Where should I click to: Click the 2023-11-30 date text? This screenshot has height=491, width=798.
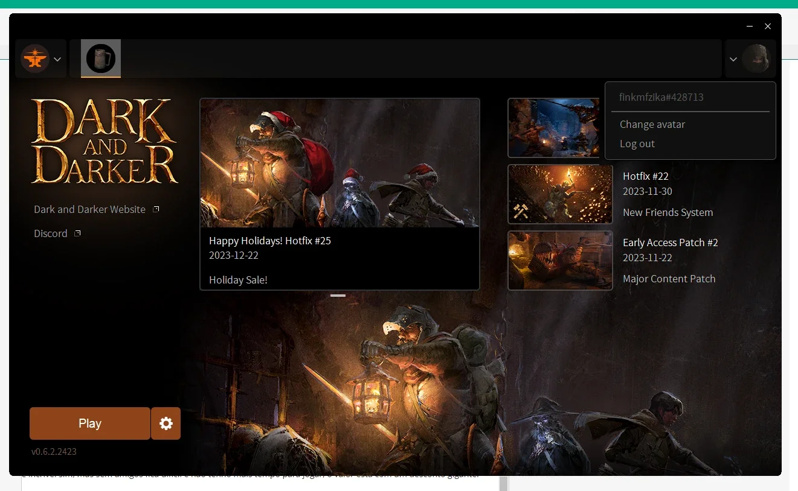click(x=648, y=191)
